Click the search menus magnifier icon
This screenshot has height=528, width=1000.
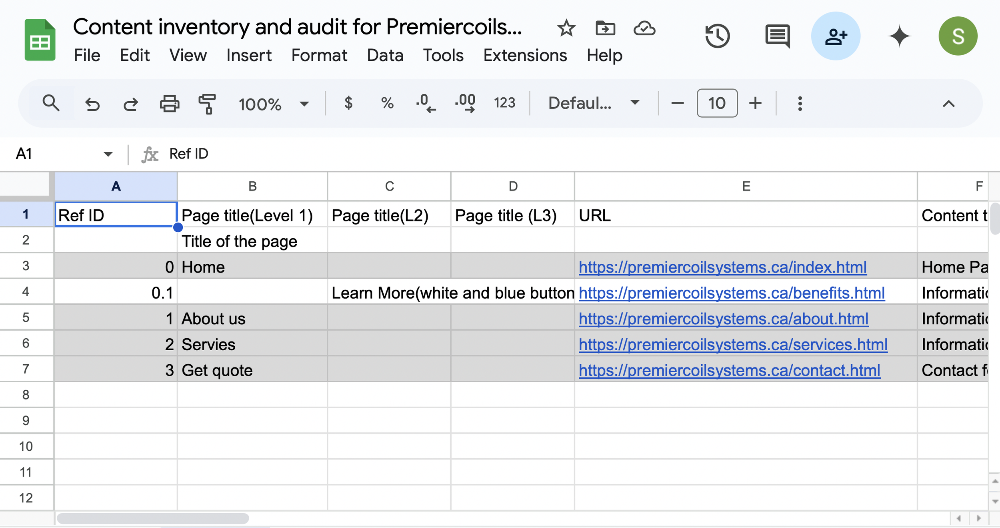coord(51,103)
